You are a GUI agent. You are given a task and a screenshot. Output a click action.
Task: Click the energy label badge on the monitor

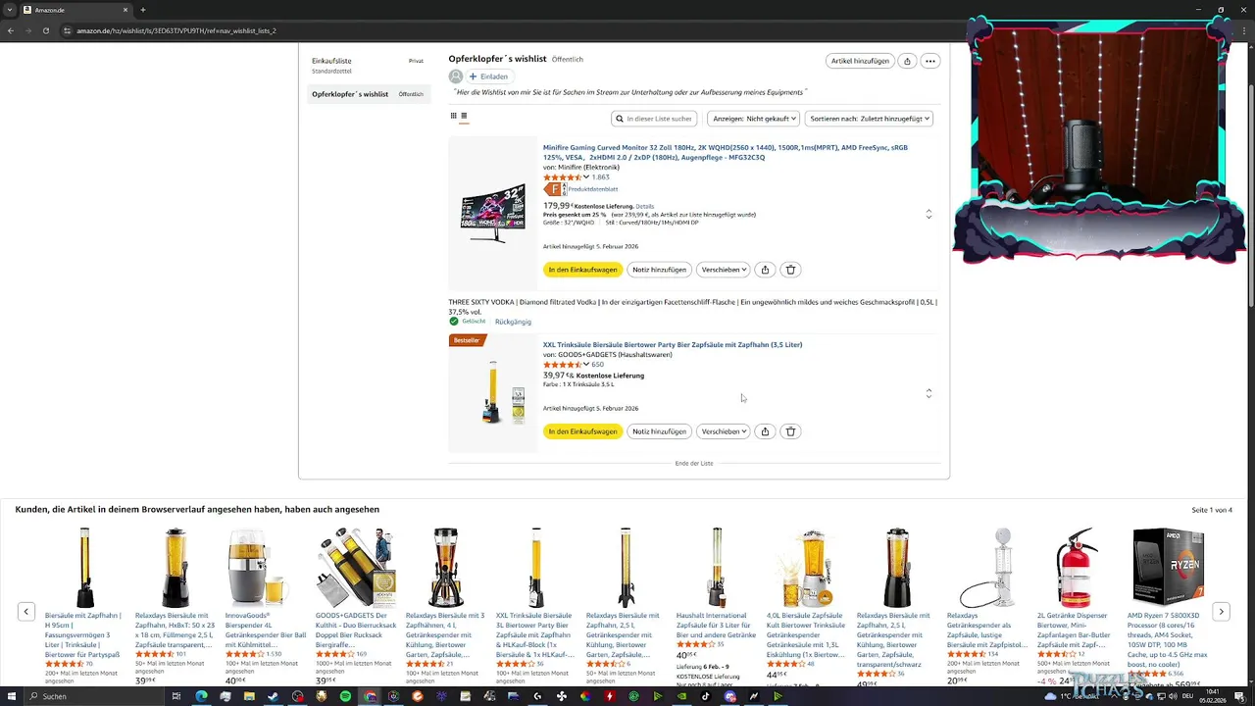coord(555,189)
